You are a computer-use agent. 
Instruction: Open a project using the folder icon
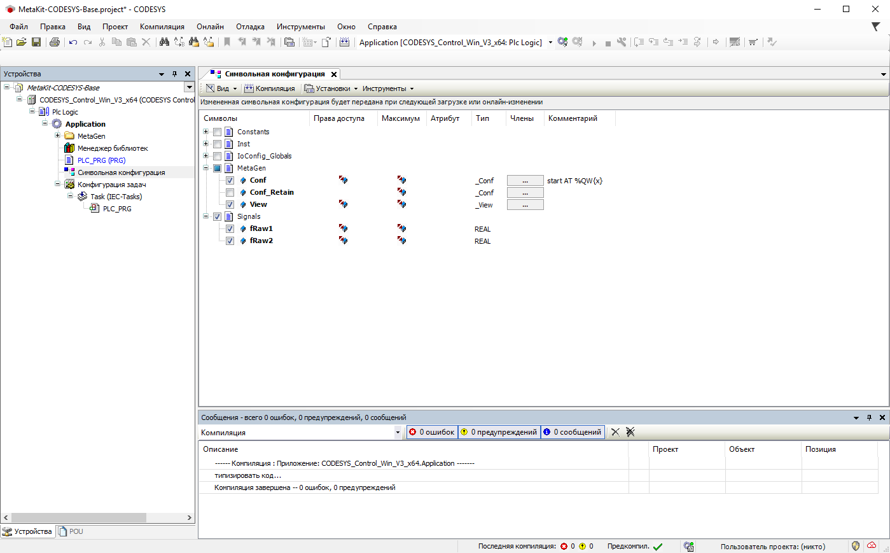(x=22, y=42)
